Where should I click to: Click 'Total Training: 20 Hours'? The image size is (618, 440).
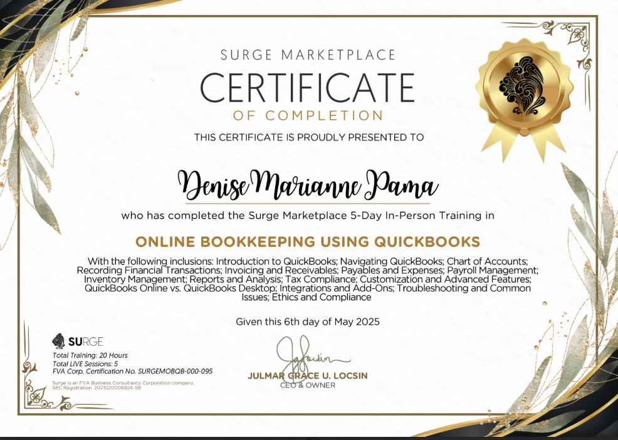click(90, 355)
